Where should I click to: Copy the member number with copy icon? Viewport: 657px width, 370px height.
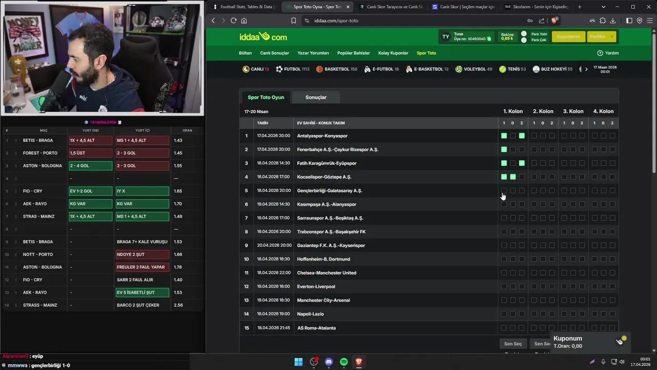tap(489, 39)
